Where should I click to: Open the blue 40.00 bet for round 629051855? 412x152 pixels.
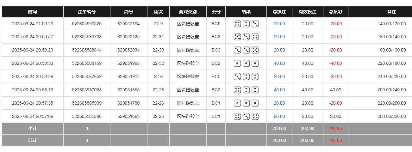coord(279,90)
